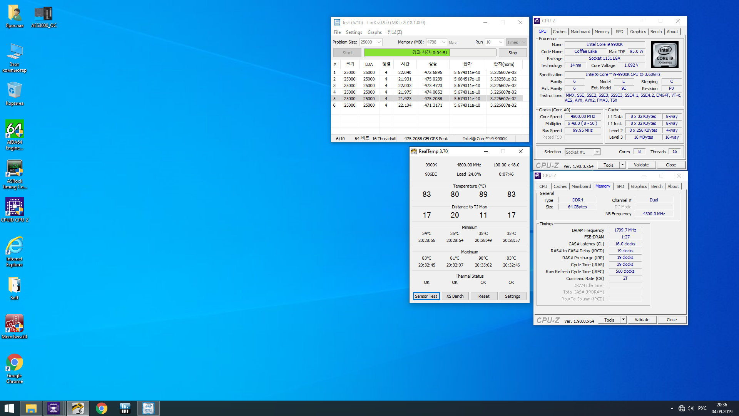Click the volume icon in system tray
Screen dimensions: 739x416
point(691,408)
